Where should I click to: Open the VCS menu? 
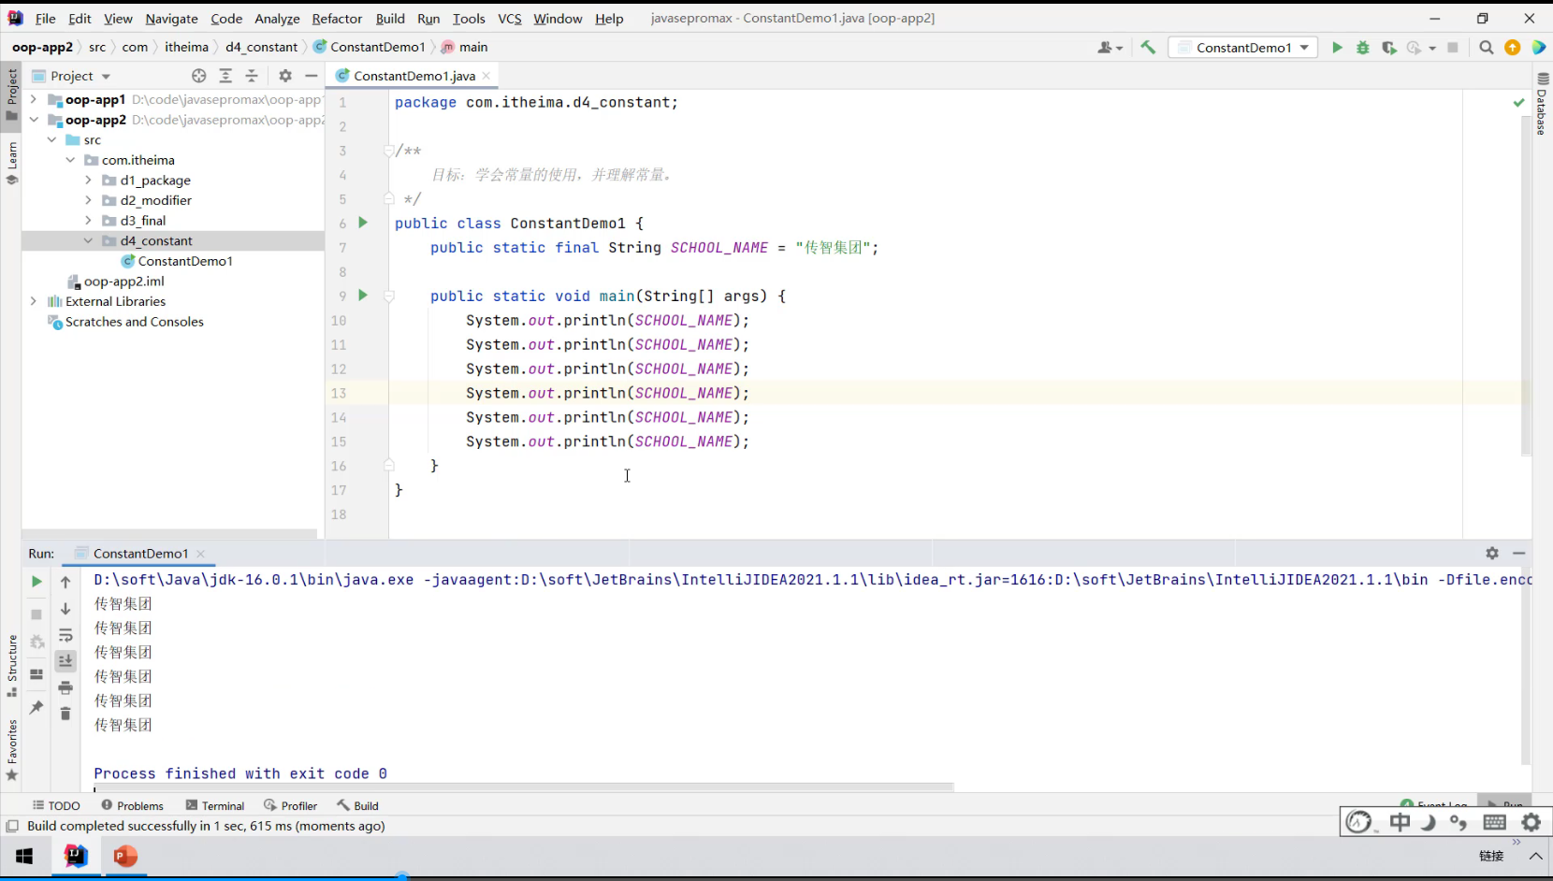509,19
